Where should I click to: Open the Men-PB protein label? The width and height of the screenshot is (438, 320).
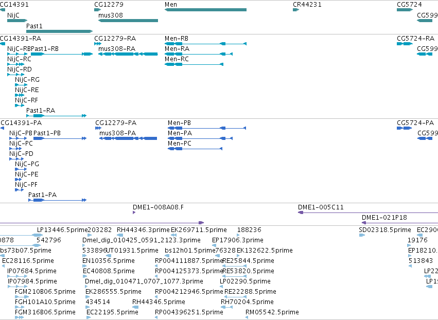(179, 123)
